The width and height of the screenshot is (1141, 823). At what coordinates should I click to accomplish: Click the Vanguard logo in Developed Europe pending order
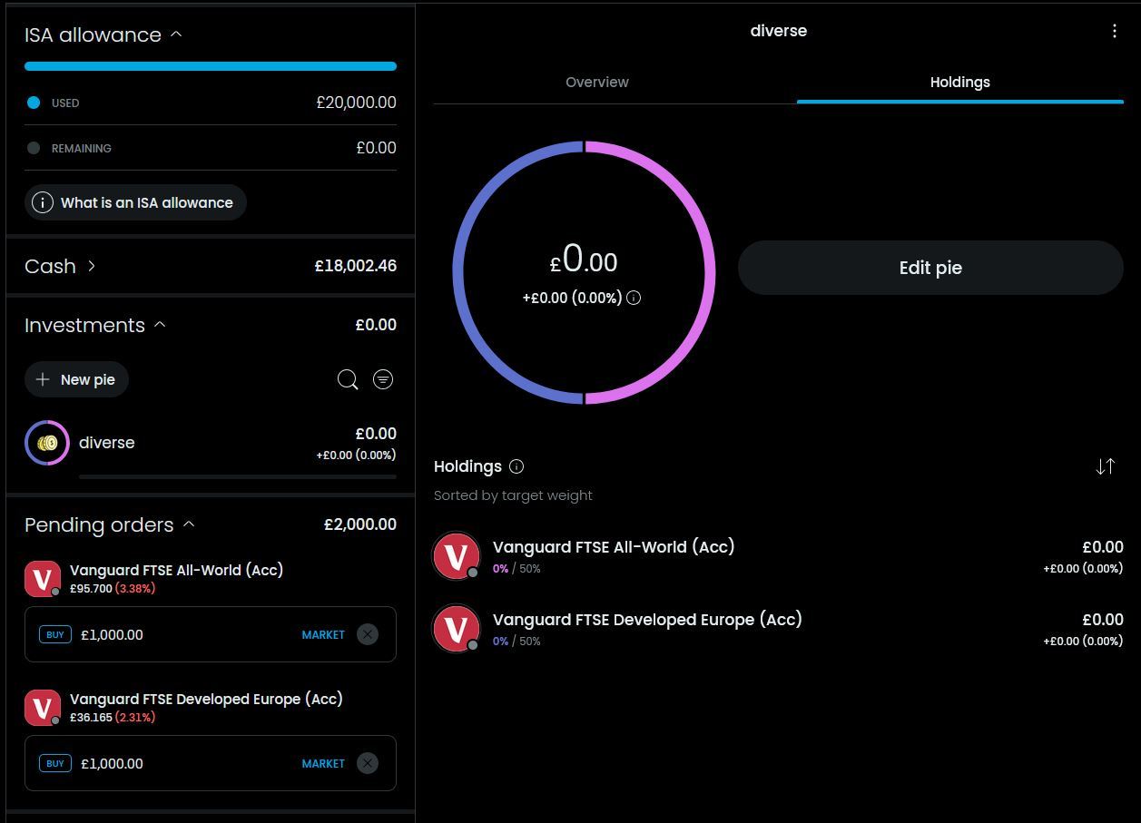43,708
